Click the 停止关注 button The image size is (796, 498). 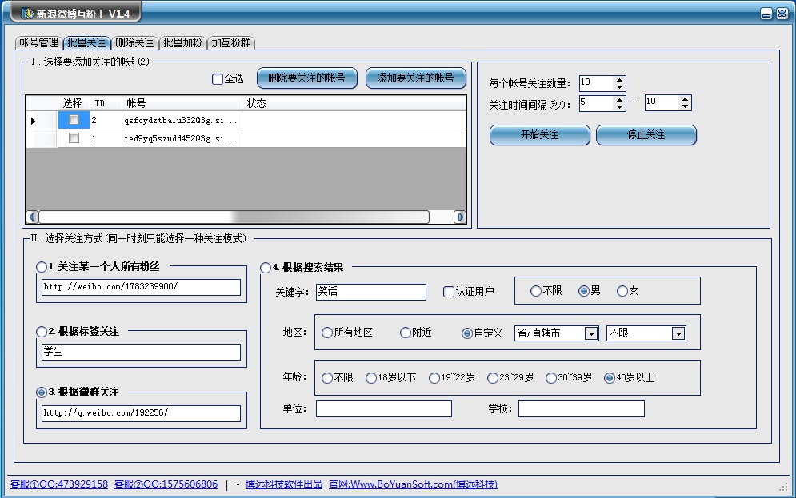pyautogui.click(x=646, y=135)
